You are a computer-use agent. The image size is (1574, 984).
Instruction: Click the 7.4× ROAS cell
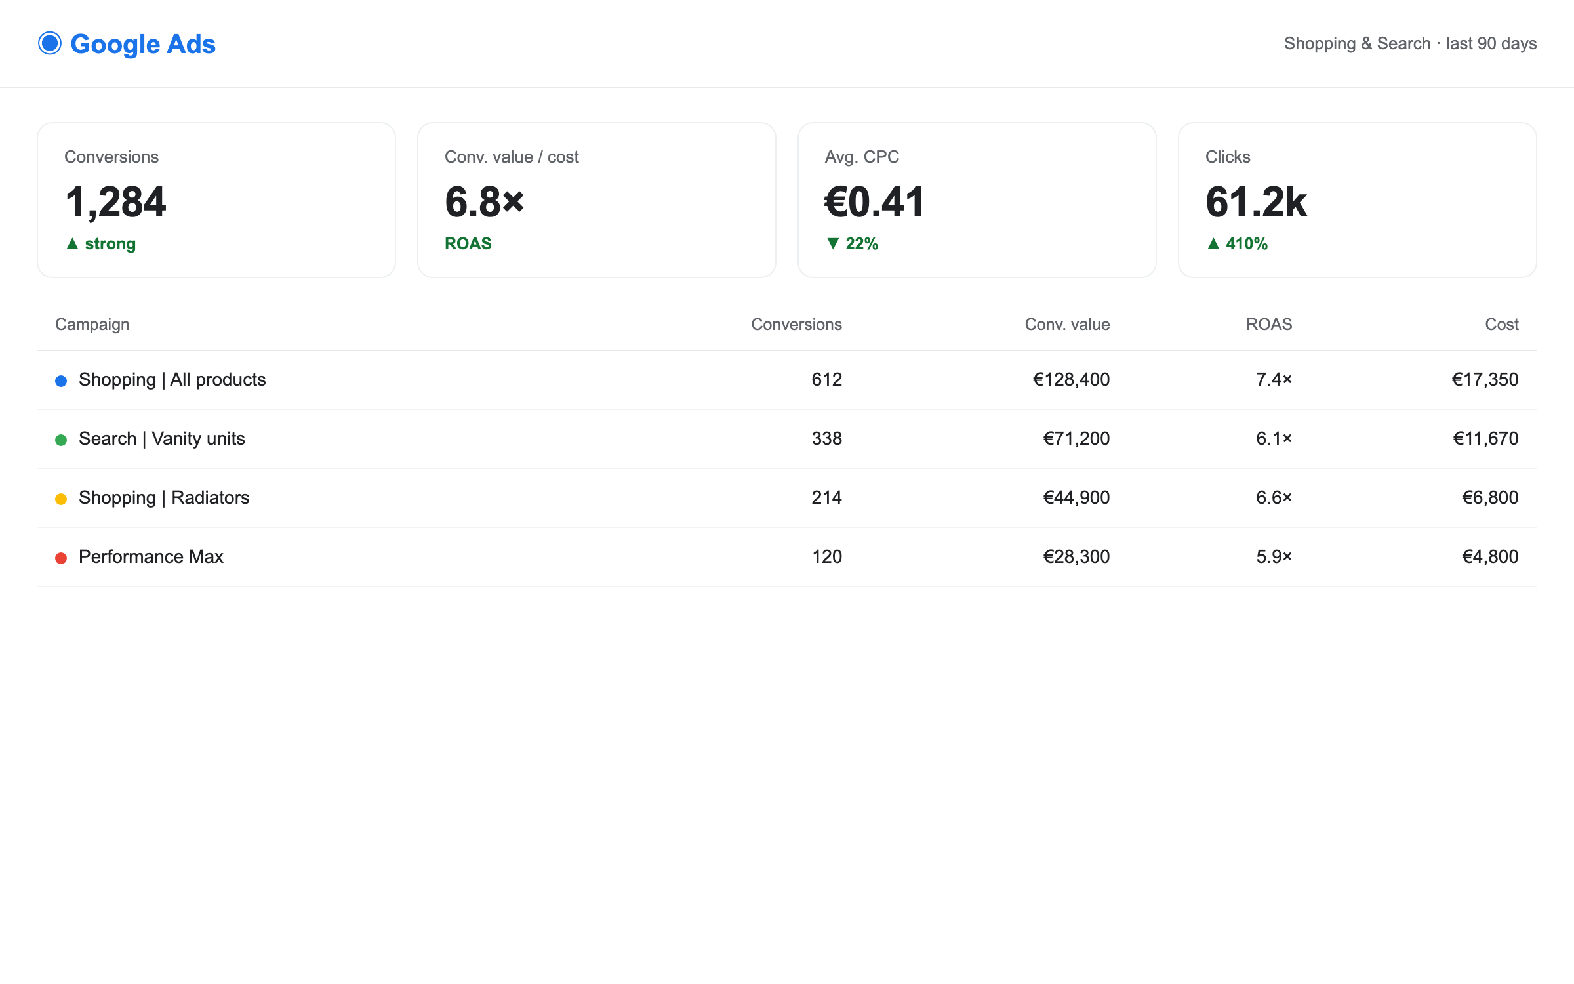1274,379
